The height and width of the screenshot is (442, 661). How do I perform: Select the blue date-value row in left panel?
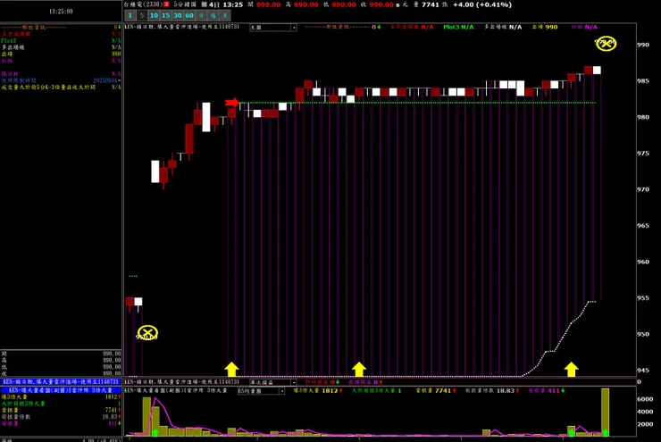point(61,80)
